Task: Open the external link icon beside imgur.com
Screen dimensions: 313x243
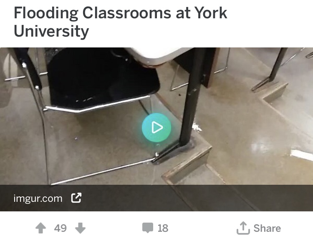Action: pyautogui.click(x=76, y=198)
